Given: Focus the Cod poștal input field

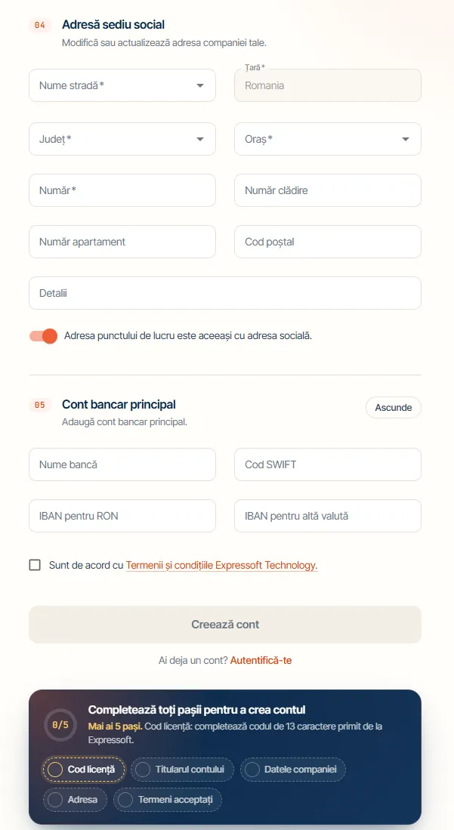Looking at the screenshot, I should click(x=328, y=242).
